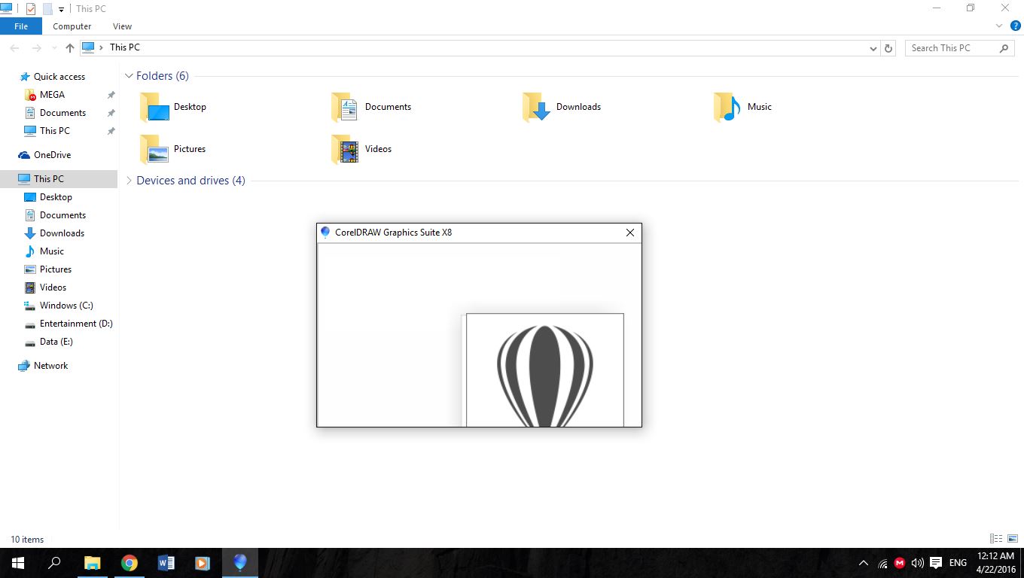The image size is (1024, 578).
Task: Expand the ribbon chevron
Action: [x=1001, y=26]
